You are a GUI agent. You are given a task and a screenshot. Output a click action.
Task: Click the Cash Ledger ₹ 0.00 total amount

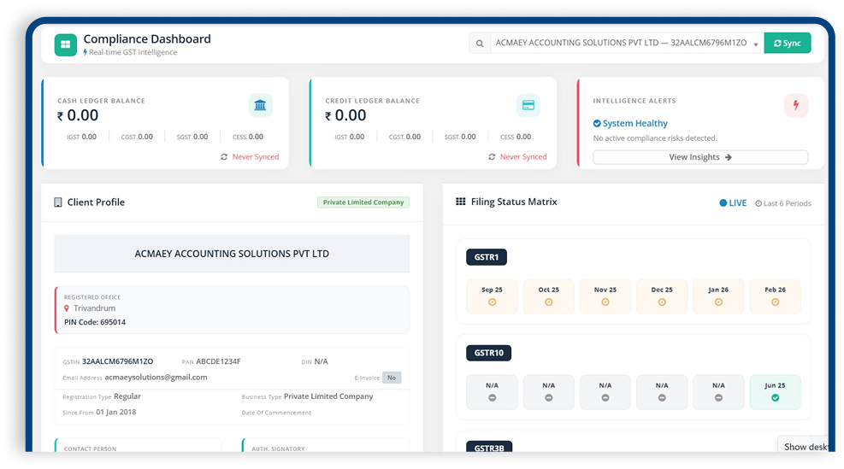coord(78,115)
